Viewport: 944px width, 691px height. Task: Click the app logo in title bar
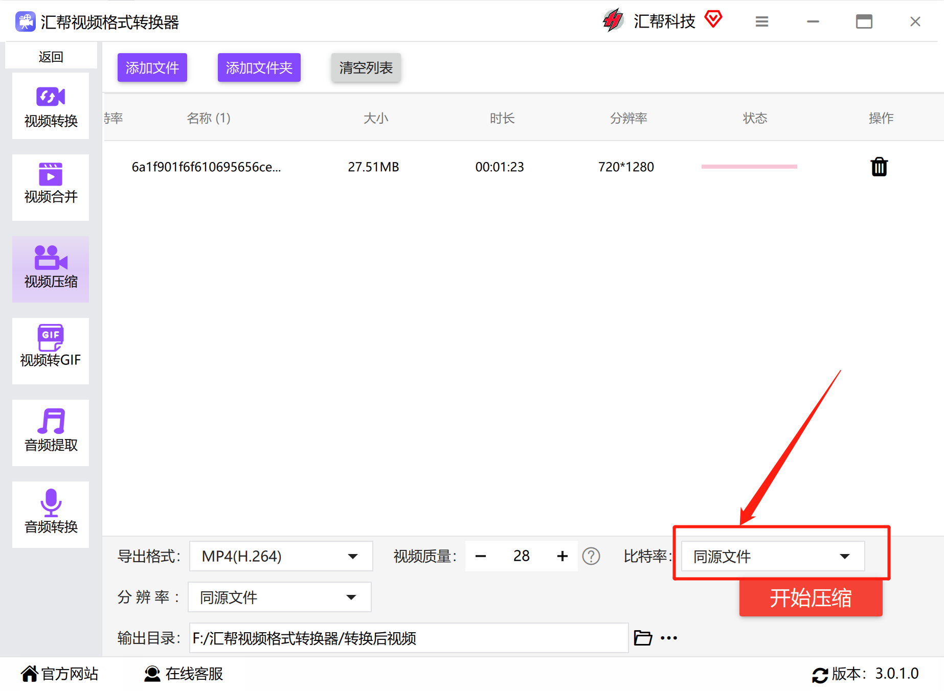coord(25,22)
